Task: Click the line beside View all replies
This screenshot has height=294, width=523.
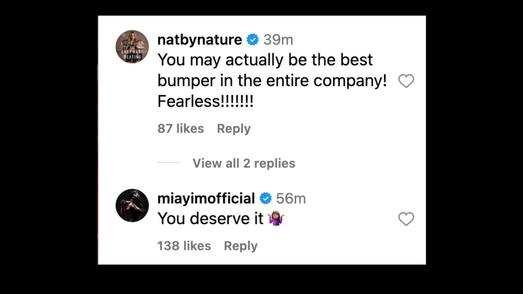Action: 169,163
